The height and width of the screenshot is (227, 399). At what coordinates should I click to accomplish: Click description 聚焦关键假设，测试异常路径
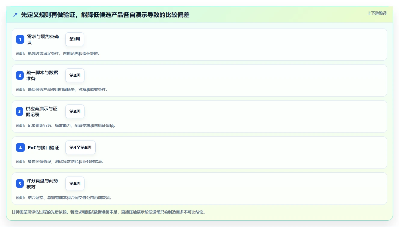coord(60,162)
